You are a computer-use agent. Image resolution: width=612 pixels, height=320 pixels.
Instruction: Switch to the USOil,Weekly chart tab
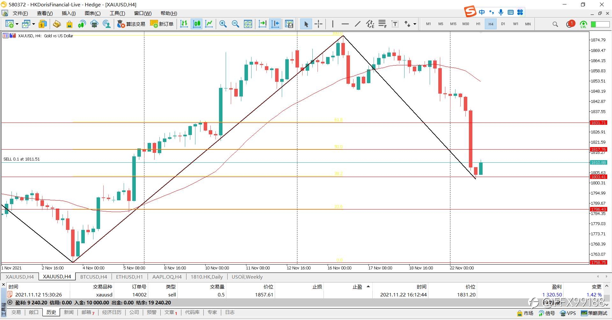[247, 277]
